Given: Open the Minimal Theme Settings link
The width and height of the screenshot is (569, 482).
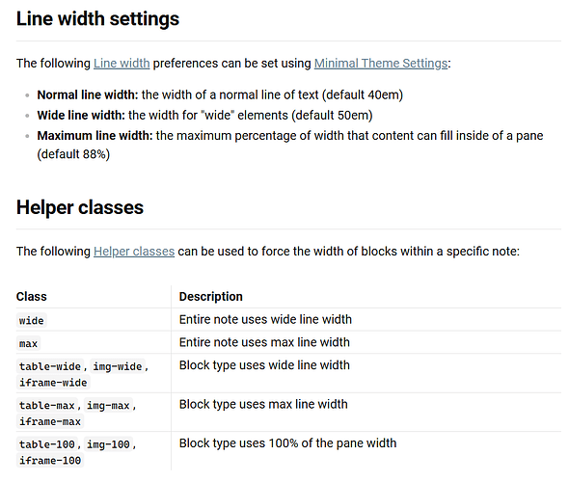Looking at the screenshot, I should coord(381,63).
